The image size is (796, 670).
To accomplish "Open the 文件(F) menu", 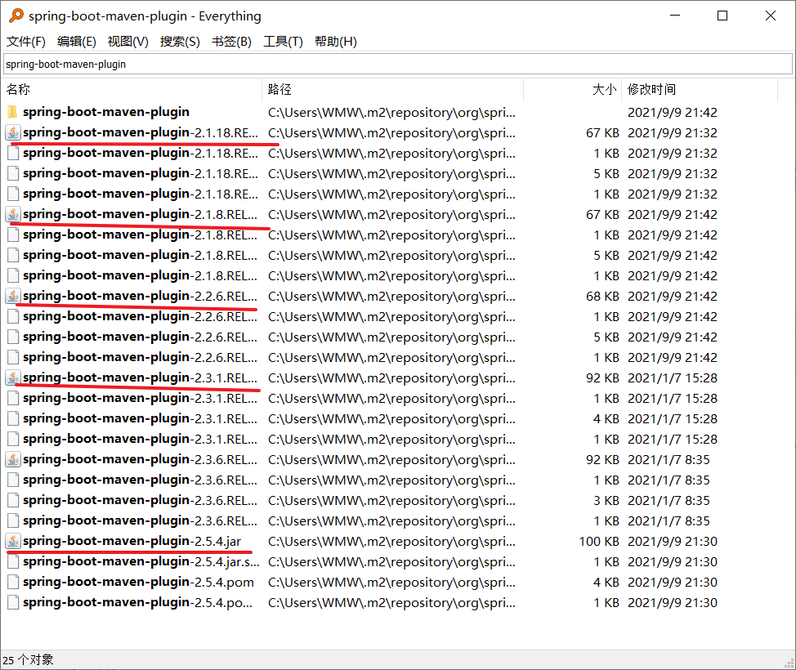I will click(26, 42).
